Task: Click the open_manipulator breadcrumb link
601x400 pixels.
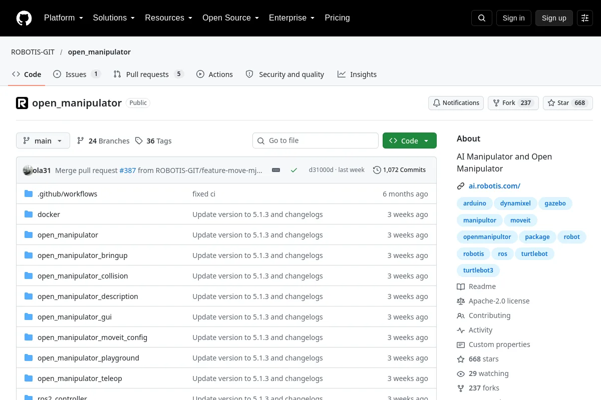Action: 99,52
